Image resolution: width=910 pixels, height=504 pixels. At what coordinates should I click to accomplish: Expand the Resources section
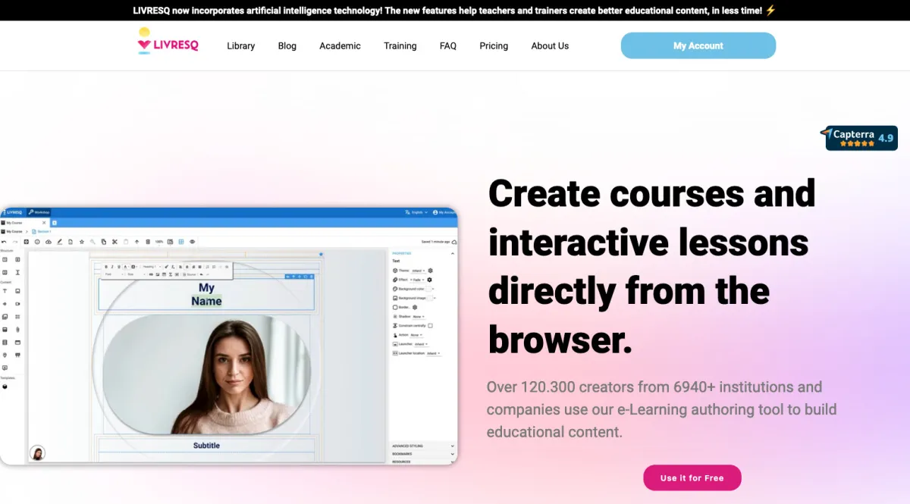423,461
